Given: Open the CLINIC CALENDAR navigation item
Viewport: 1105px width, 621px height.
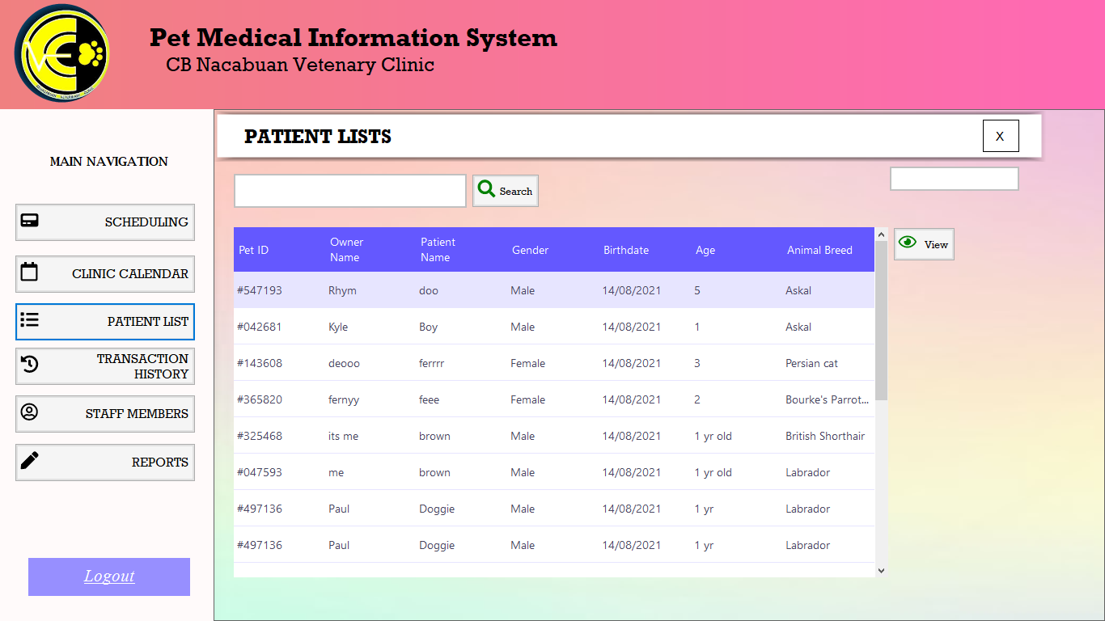Looking at the screenshot, I should point(105,274).
